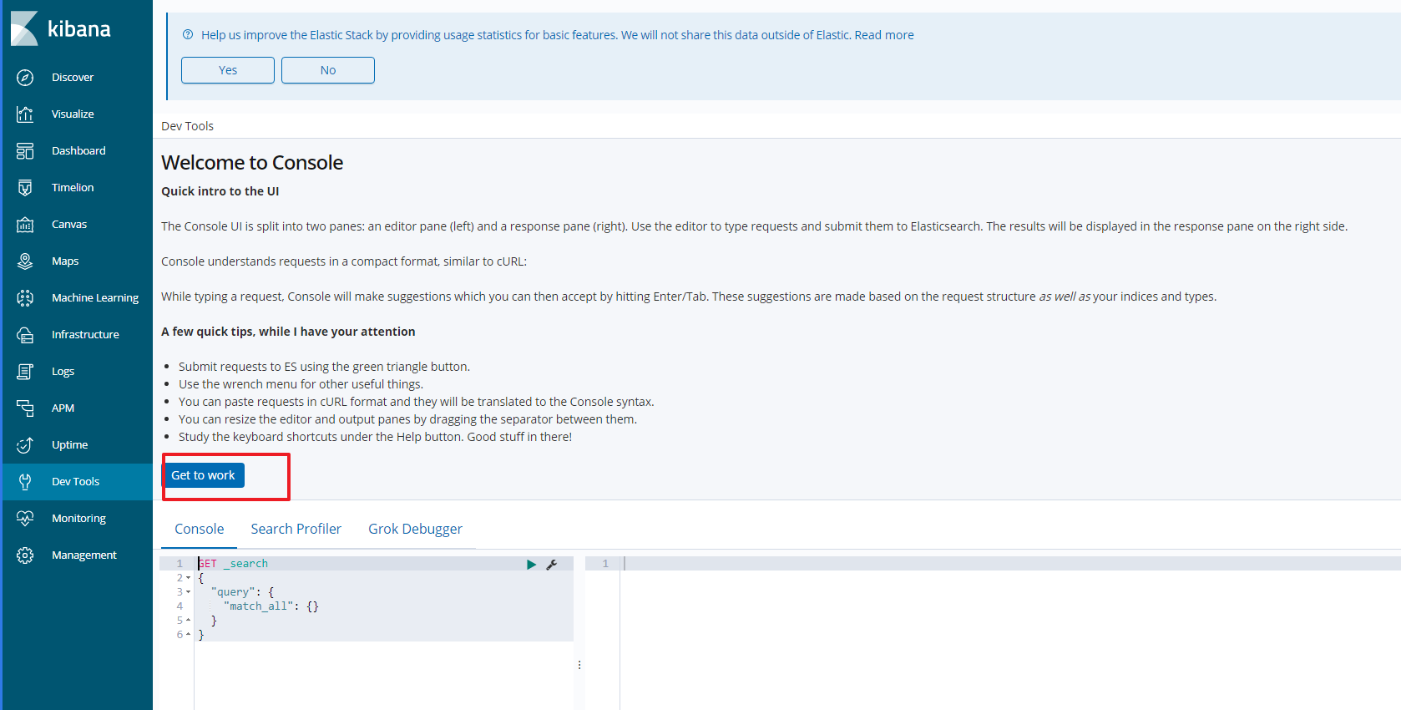Collapse the query fold arrow on line 3

188,592
